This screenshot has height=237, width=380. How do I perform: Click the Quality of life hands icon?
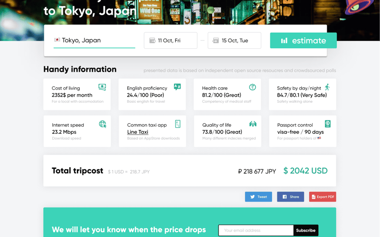tap(253, 124)
